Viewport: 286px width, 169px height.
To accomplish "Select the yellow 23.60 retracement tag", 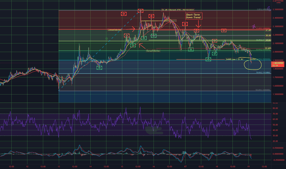I will [x=268, y=48].
